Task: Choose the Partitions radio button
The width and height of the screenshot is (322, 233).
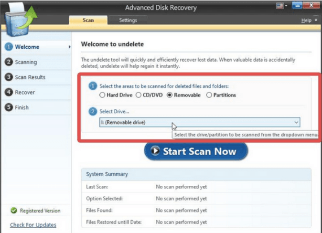Action: 209,95
